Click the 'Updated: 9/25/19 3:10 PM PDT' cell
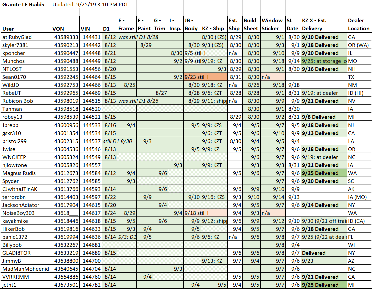The width and height of the screenshot is (372, 289). (90, 5)
